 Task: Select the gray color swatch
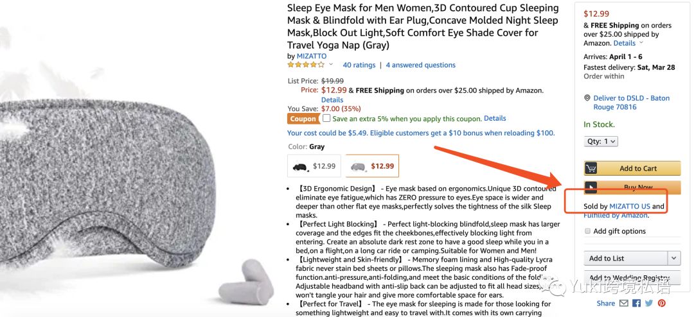[372, 166]
